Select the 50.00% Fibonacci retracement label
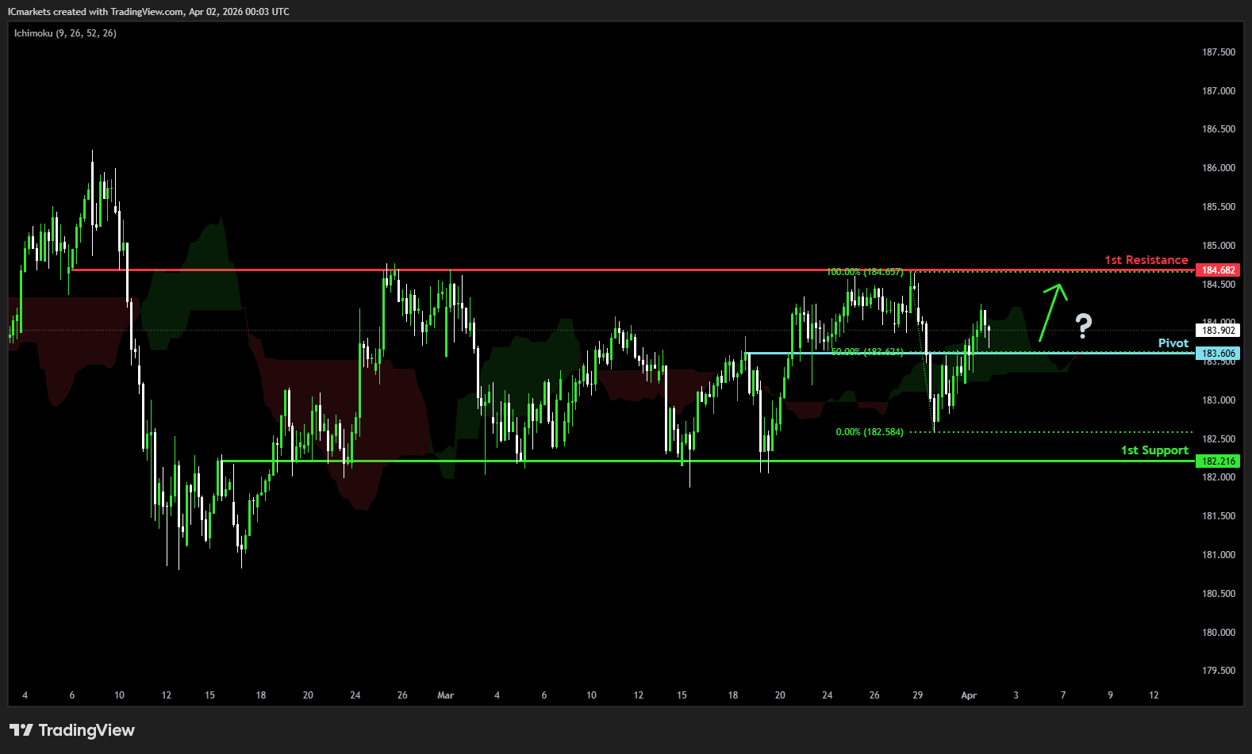This screenshot has height=754, width=1252. click(x=866, y=352)
